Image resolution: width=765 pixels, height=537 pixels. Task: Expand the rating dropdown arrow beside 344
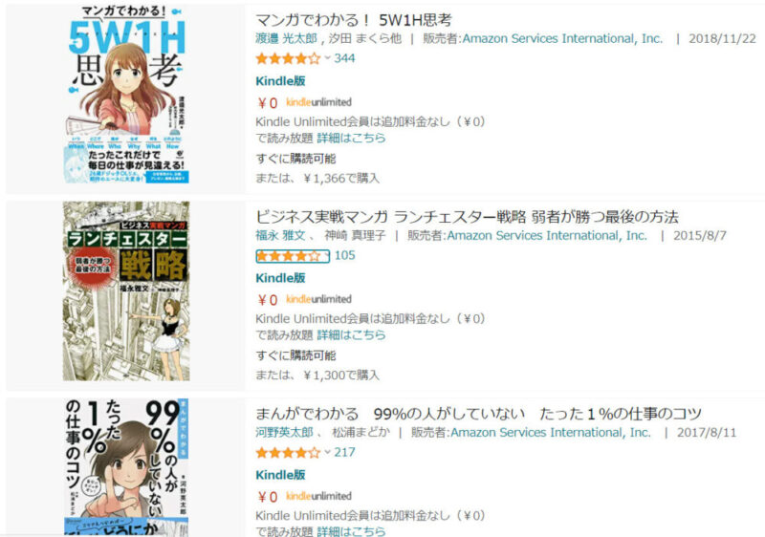click(x=327, y=58)
